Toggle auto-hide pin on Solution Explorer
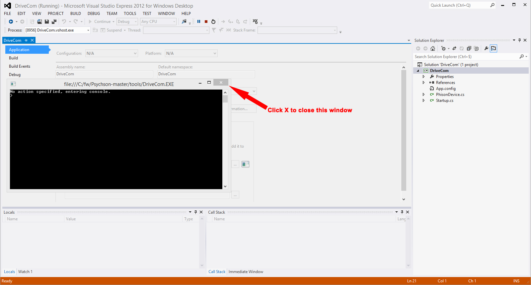The width and height of the screenshot is (531, 285). (520, 40)
